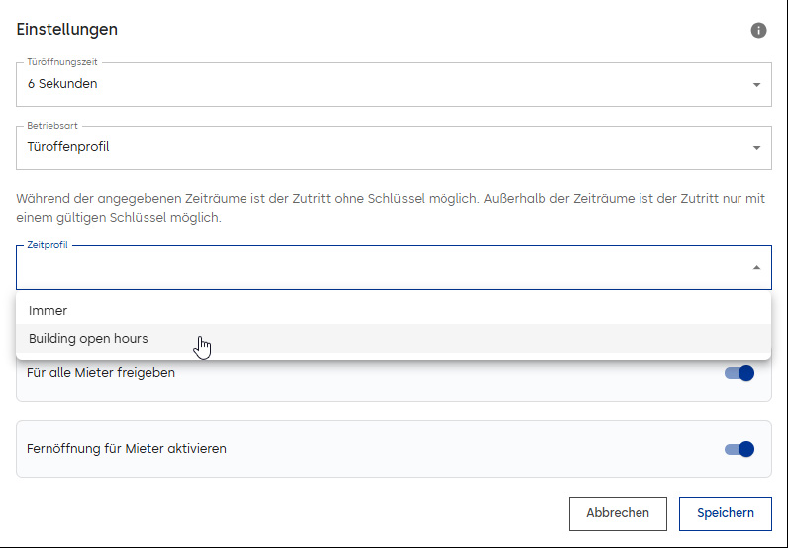Click the blue Zeitprofil field label
788x548 pixels.
click(48, 245)
